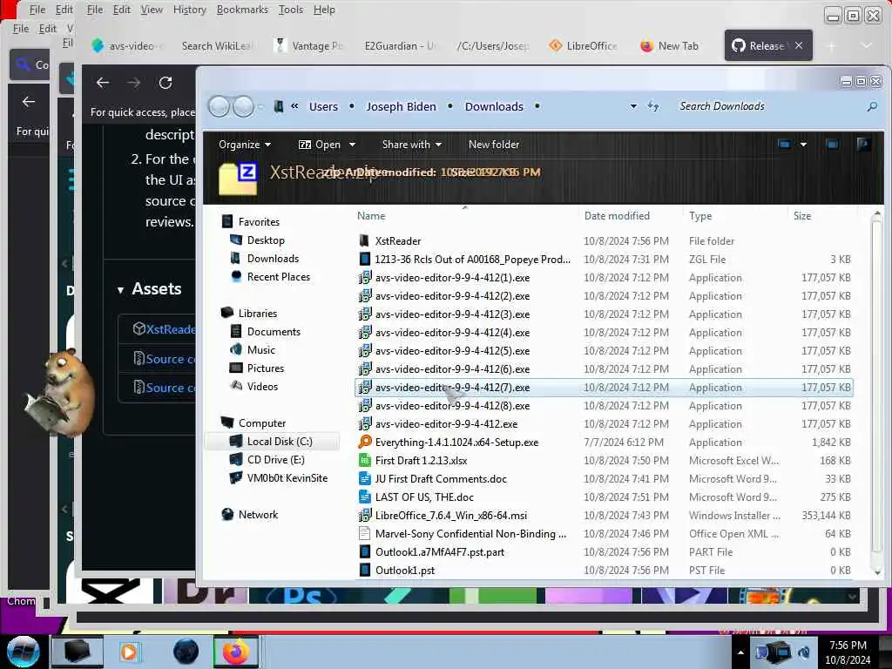The width and height of the screenshot is (892, 669).
Task: Sort files by the Size column header
Action: point(802,216)
